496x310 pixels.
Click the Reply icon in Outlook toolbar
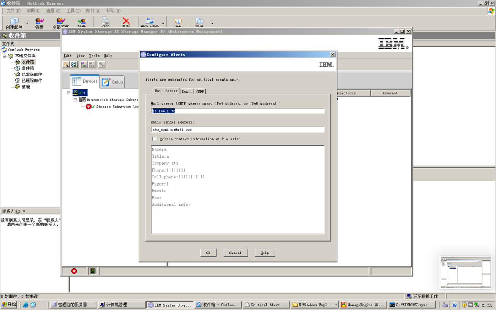40,23
